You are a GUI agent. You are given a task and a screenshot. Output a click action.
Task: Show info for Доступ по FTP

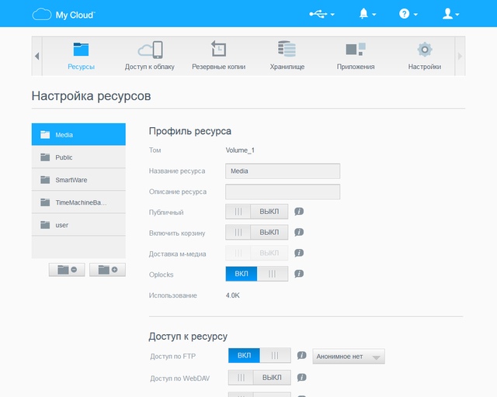[x=301, y=355]
